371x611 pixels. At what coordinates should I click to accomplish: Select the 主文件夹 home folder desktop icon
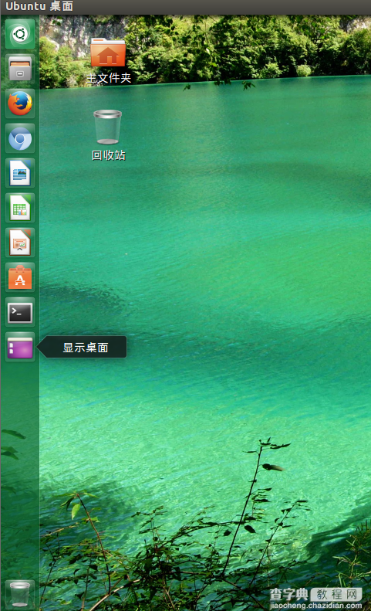point(108,53)
